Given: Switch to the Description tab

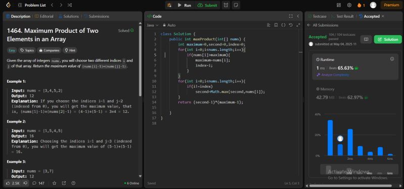Looking at the screenshot, I should tap(18, 16).
